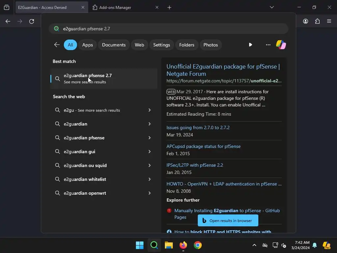Select the Web search filter
This screenshot has width=337, height=253.
pos(139,45)
